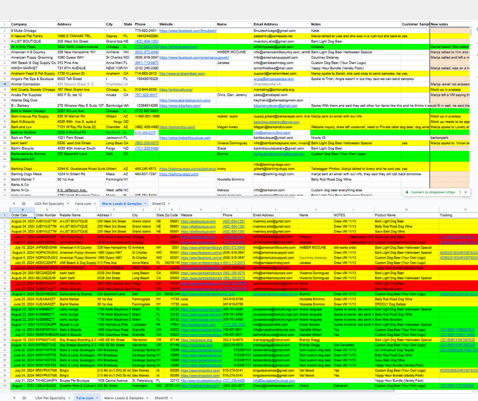The height and width of the screenshot is (401, 478).
Task: Open the all-sheets list in lower spreadsheet
Action: (x=24, y=398)
